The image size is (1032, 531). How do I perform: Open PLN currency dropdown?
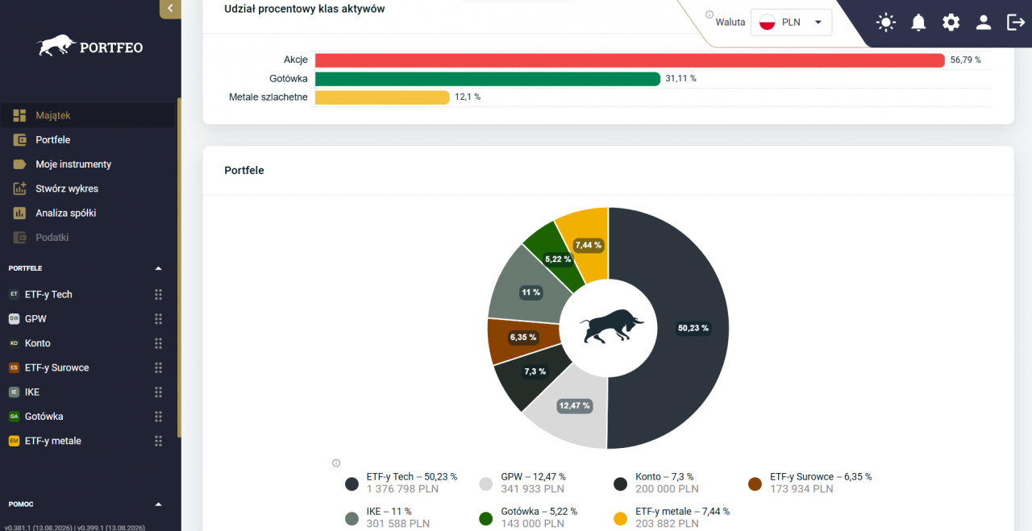791,23
